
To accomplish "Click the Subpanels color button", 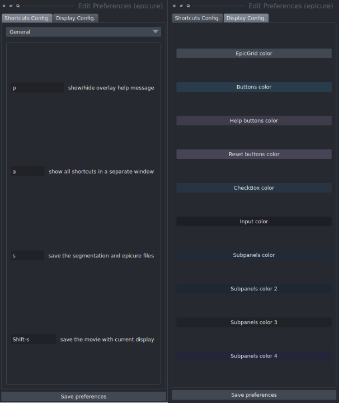I will click(x=254, y=255).
